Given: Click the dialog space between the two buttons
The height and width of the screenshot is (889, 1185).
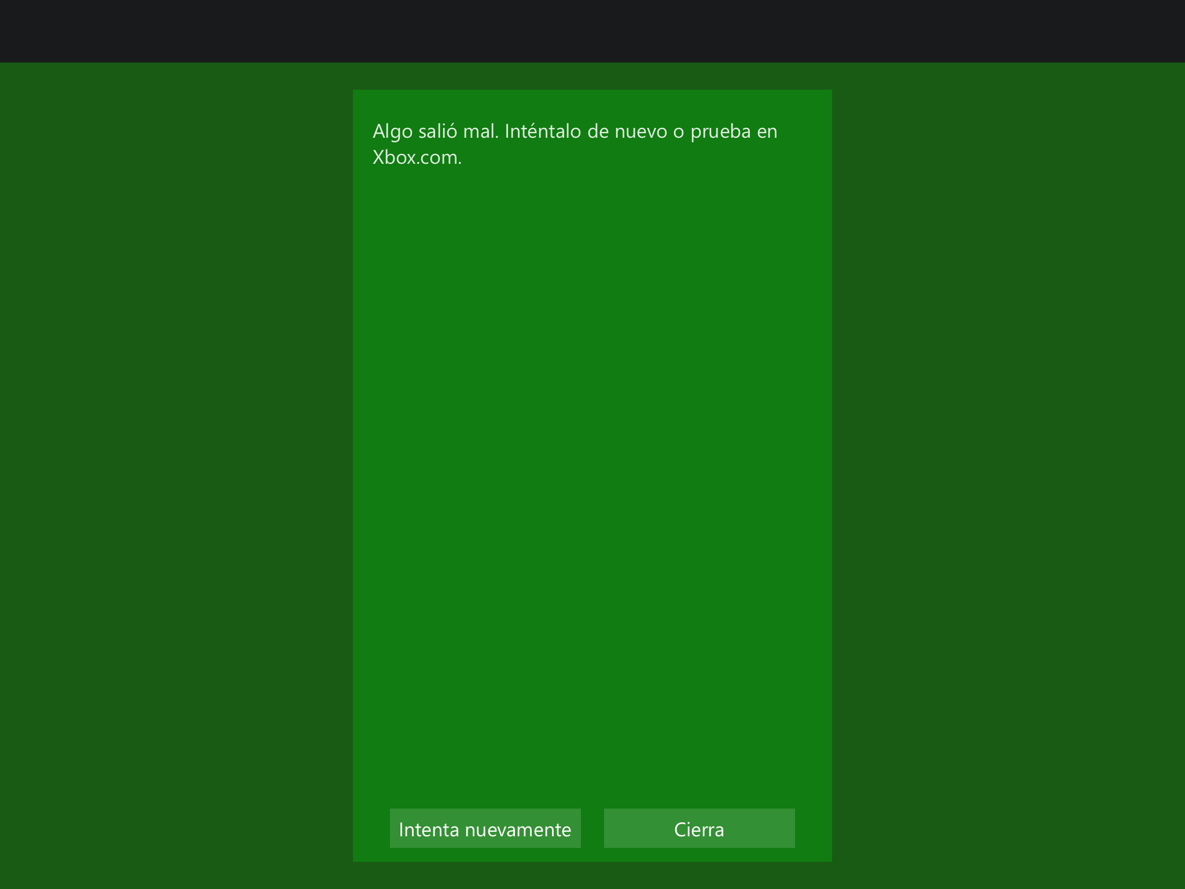Looking at the screenshot, I should coord(592,828).
